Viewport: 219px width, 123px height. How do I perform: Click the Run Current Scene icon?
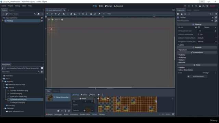click(x=200, y=6)
